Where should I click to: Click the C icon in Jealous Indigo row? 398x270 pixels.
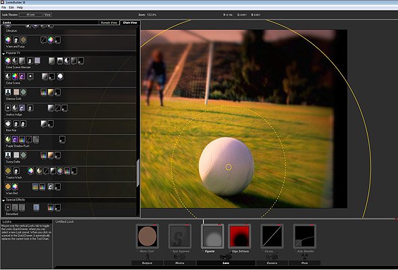point(22,108)
